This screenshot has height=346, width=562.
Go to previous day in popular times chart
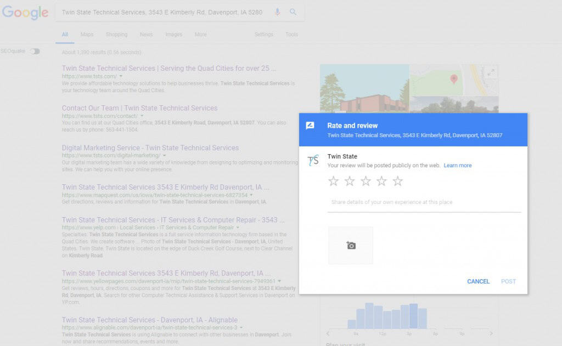pyautogui.click(x=328, y=333)
